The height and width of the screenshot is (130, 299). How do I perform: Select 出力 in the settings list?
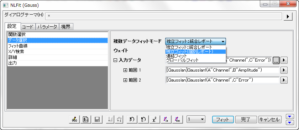pyautogui.click(x=58, y=63)
